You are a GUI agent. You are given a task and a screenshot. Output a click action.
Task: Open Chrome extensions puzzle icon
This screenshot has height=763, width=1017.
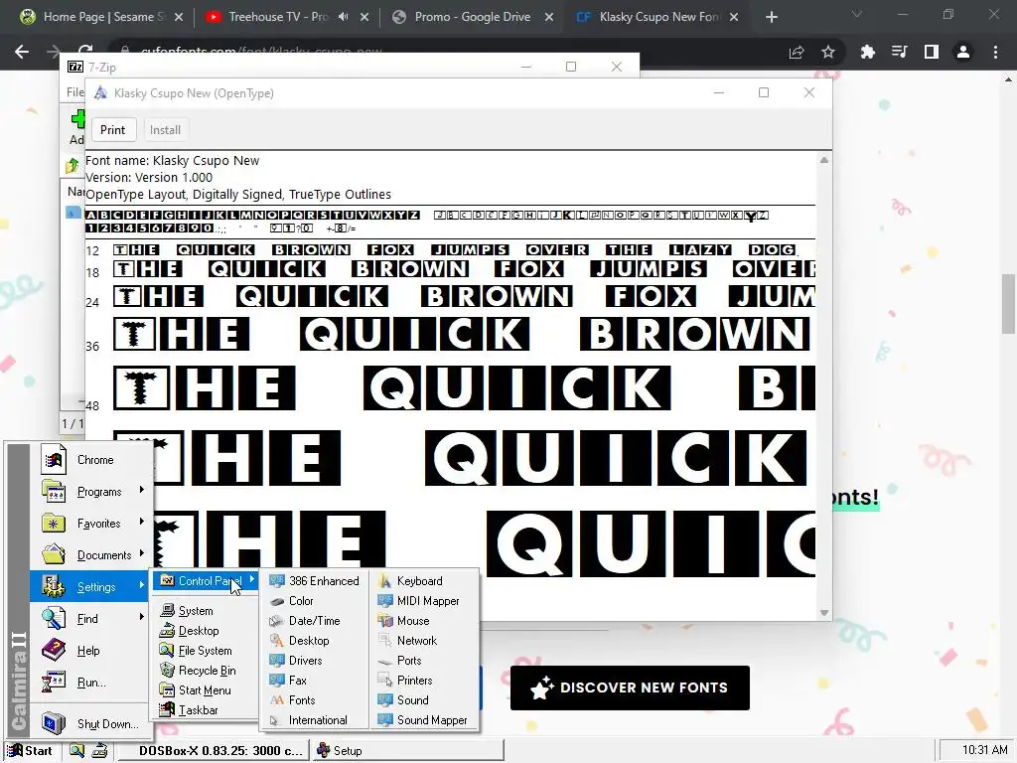[x=868, y=52]
